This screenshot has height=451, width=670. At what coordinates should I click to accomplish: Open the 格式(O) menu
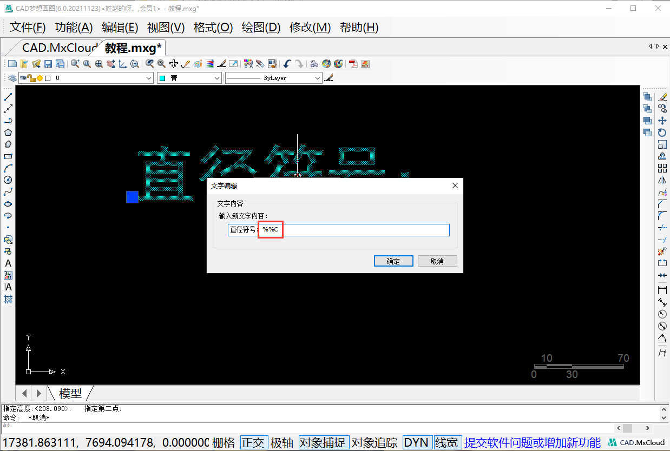point(213,28)
